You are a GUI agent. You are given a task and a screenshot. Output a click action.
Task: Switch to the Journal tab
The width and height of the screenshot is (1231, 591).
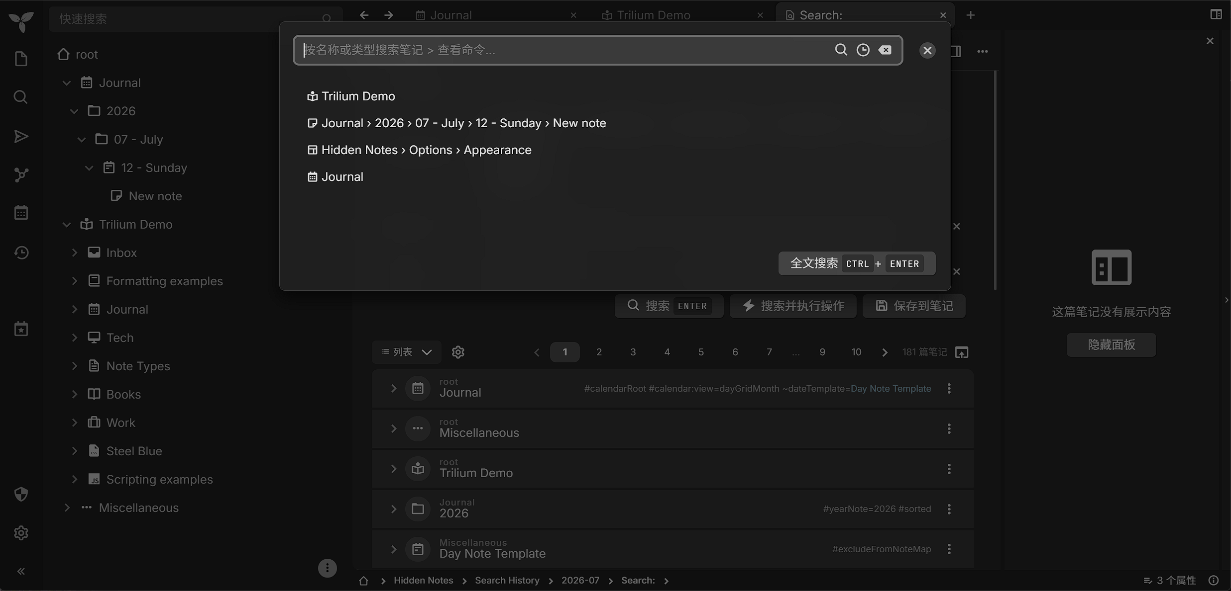pyautogui.click(x=496, y=15)
